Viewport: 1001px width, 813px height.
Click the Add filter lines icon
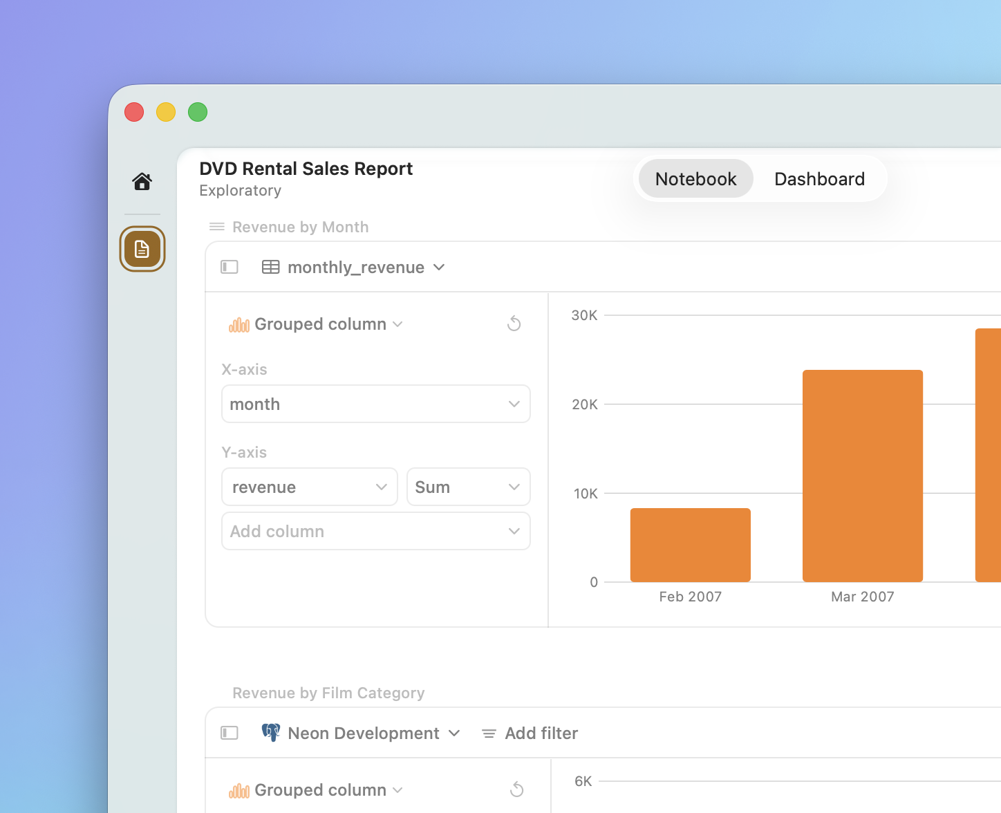(489, 733)
